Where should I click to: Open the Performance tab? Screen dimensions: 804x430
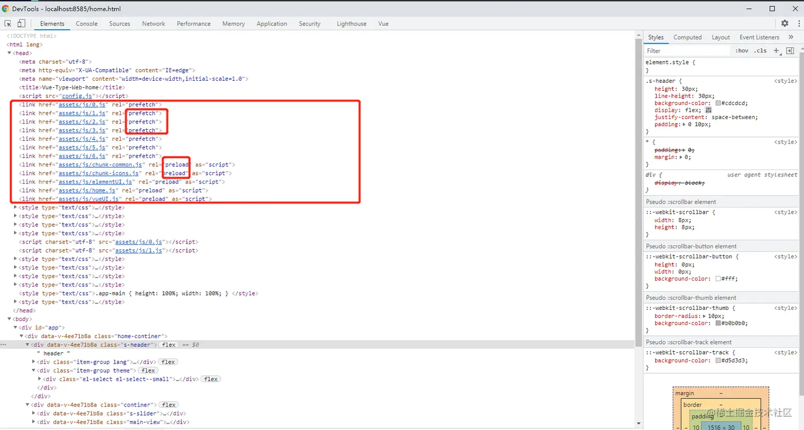tap(194, 23)
